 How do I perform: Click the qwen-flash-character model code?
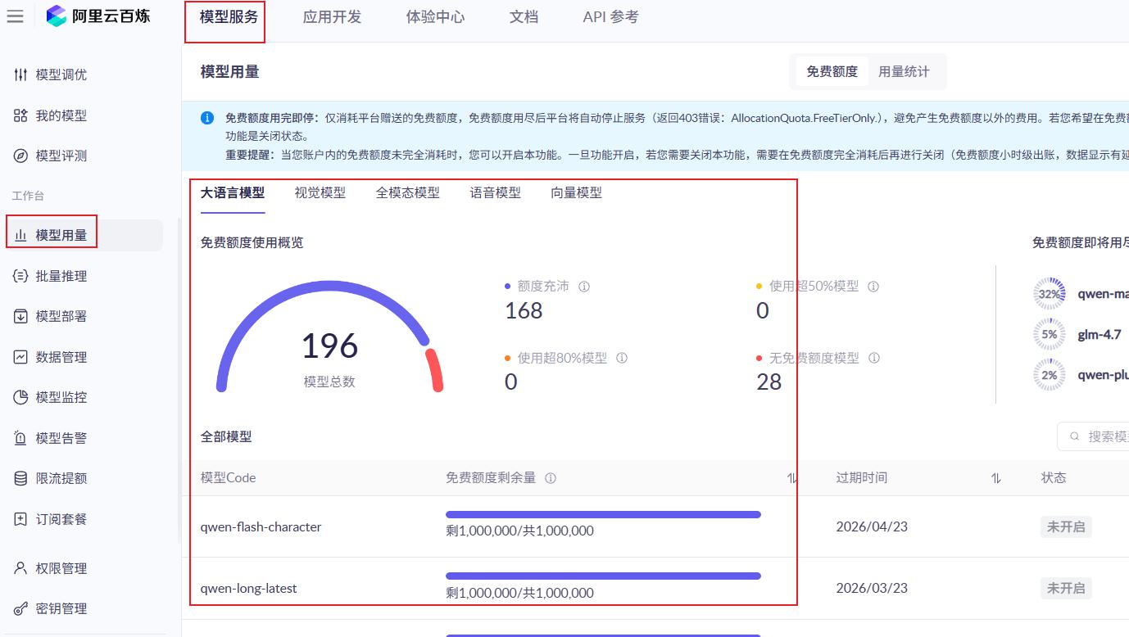click(x=261, y=526)
